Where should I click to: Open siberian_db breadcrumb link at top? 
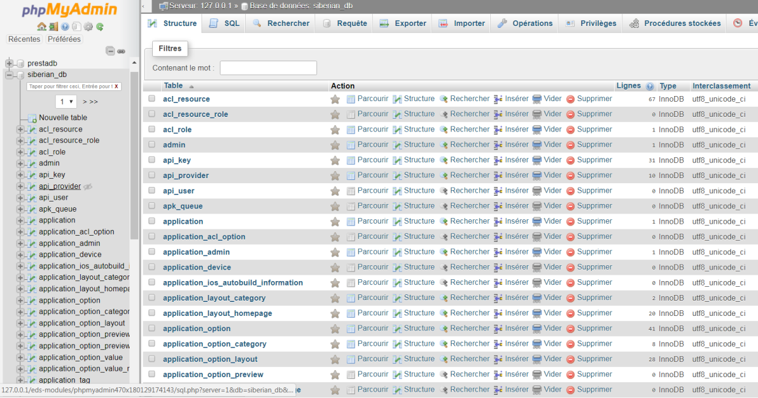click(x=301, y=6)
